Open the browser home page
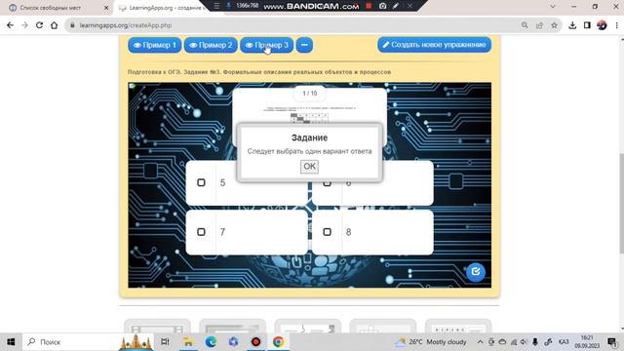624x351 pixels. 55,25
